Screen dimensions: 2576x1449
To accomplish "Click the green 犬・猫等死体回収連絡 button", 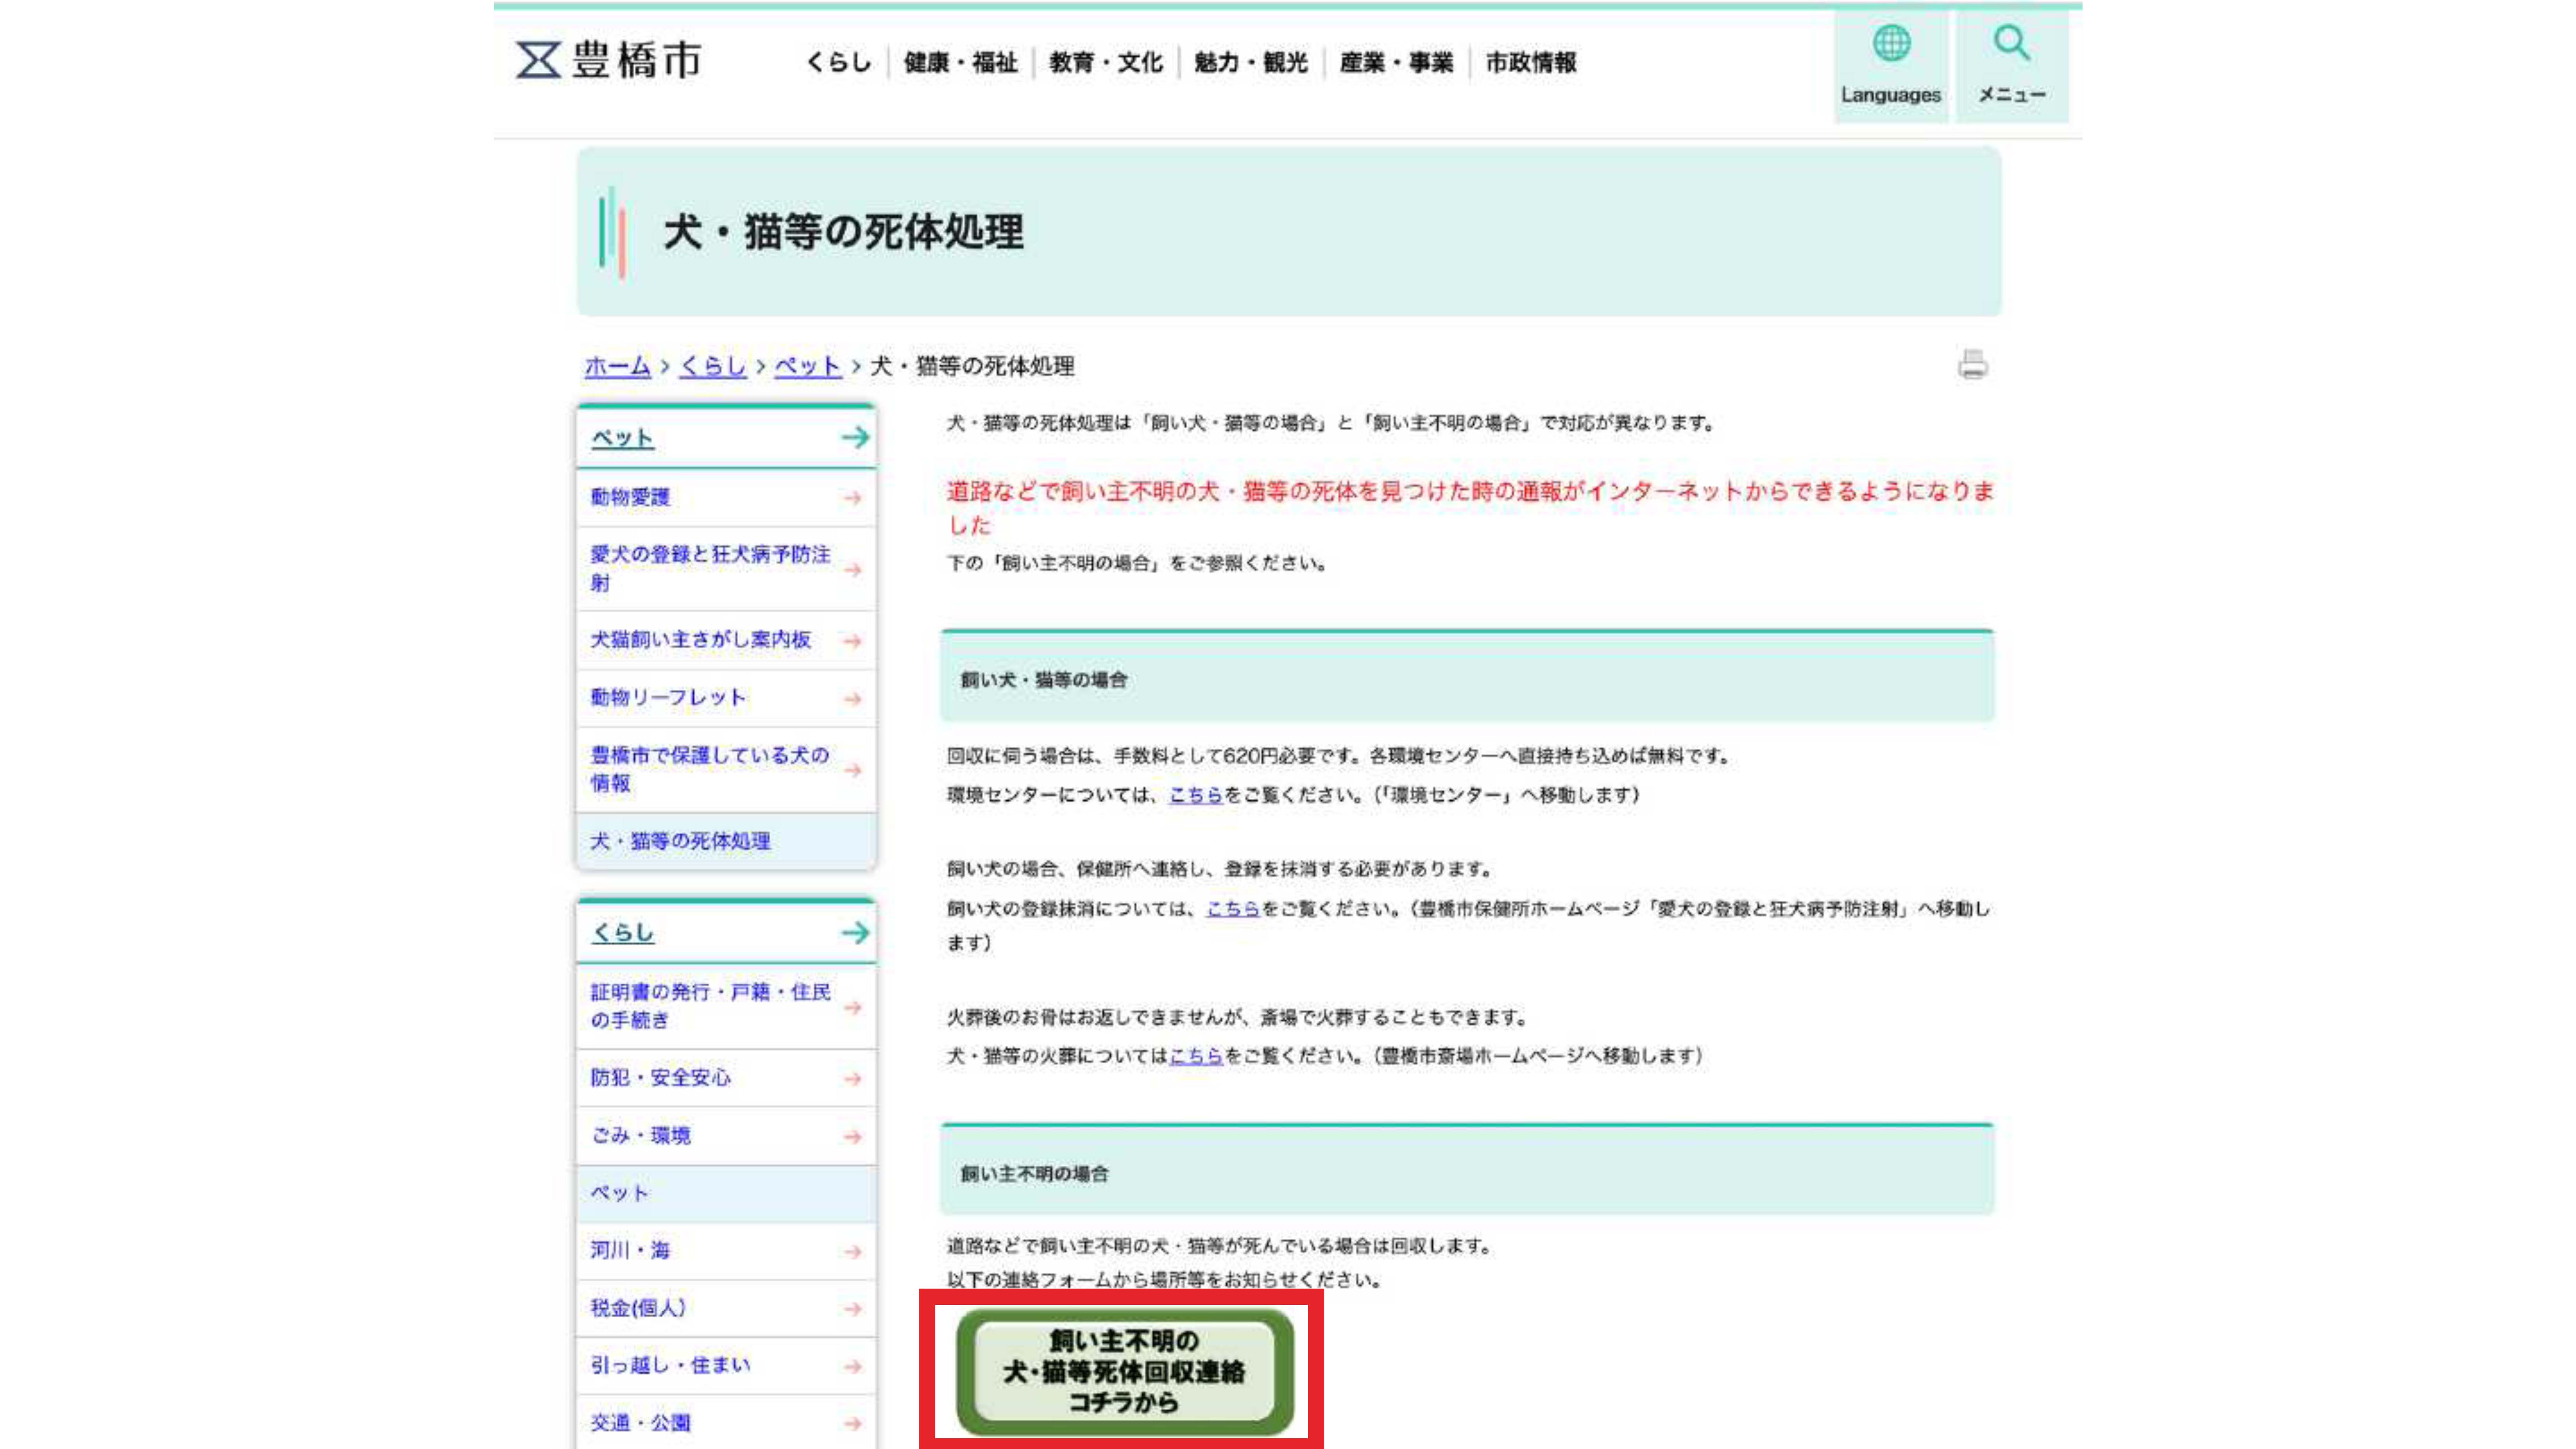I will pyautogui.click(x=1124, y=1372).
